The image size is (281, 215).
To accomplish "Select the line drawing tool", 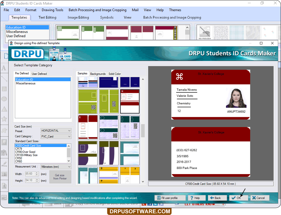I will click(4, 78).
